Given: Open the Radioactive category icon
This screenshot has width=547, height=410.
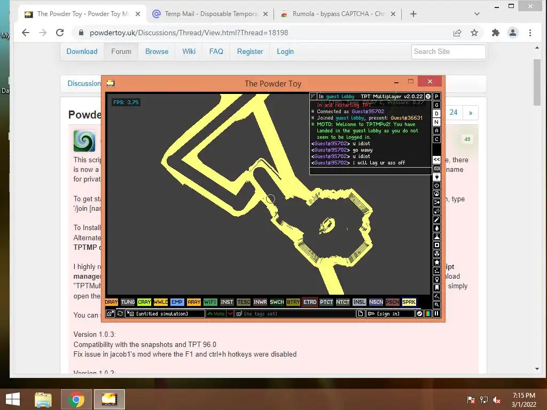Looking at the screenshot, I should tap(436, 254).
